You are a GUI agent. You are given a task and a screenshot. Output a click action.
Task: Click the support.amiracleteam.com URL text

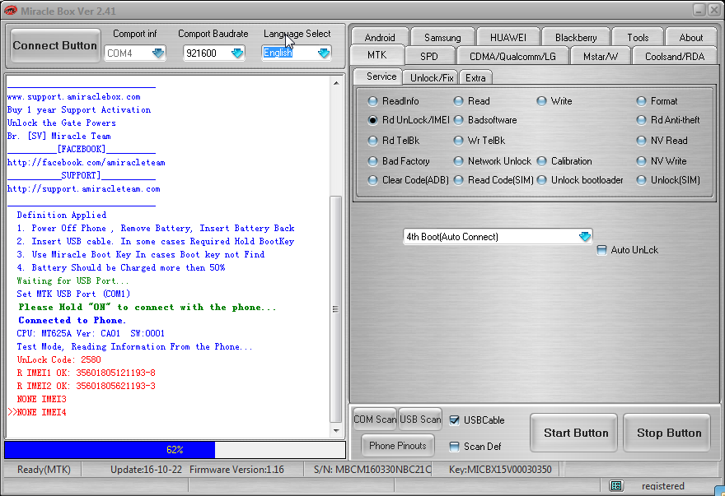84,189
